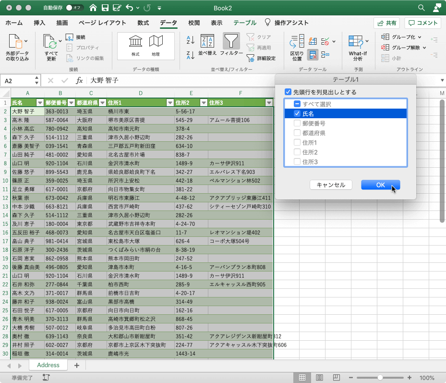Toggle the Select All checkbox
The width and height of the screenshot is (446, 383).
pos(297,104)
